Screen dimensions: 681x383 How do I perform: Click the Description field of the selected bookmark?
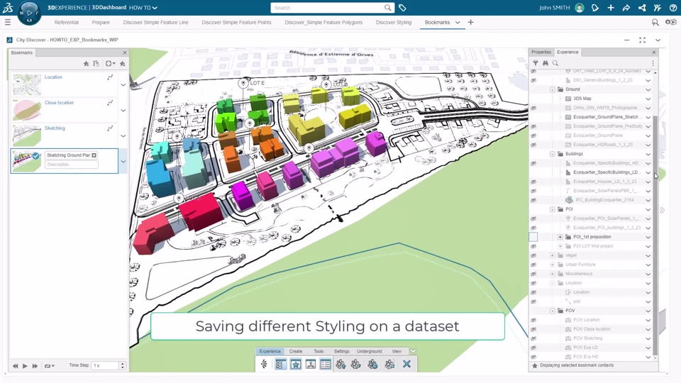[x=71, y=165]
